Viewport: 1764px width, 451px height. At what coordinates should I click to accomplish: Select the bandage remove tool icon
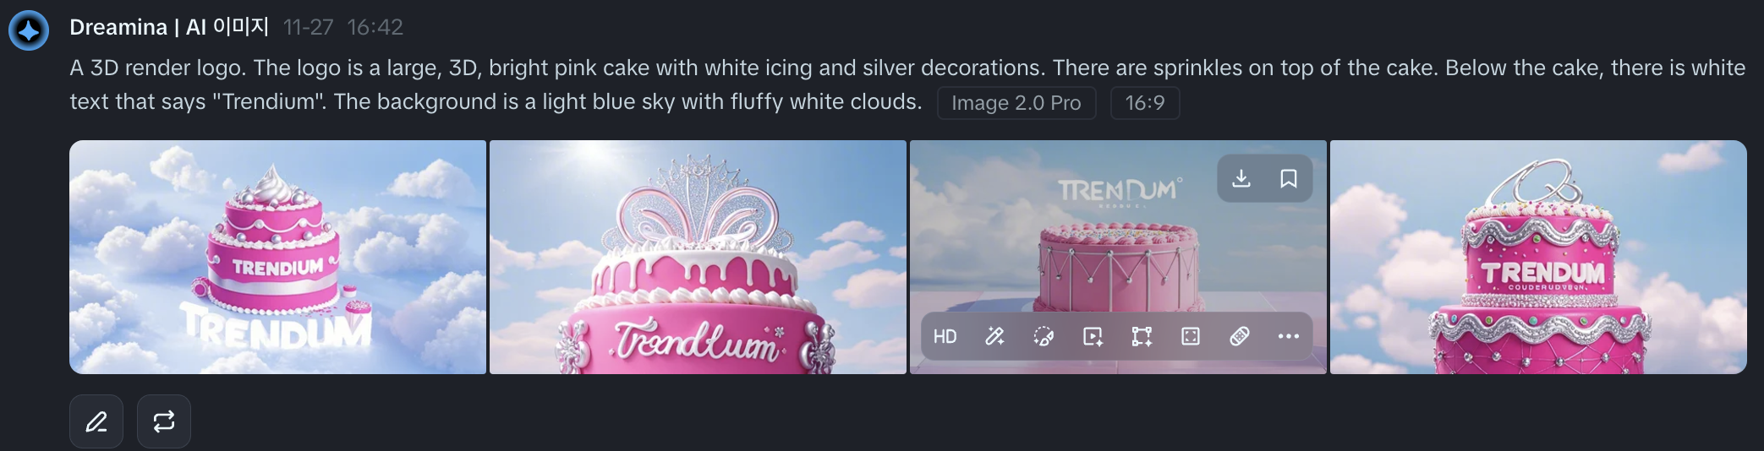coord(1240,337)
